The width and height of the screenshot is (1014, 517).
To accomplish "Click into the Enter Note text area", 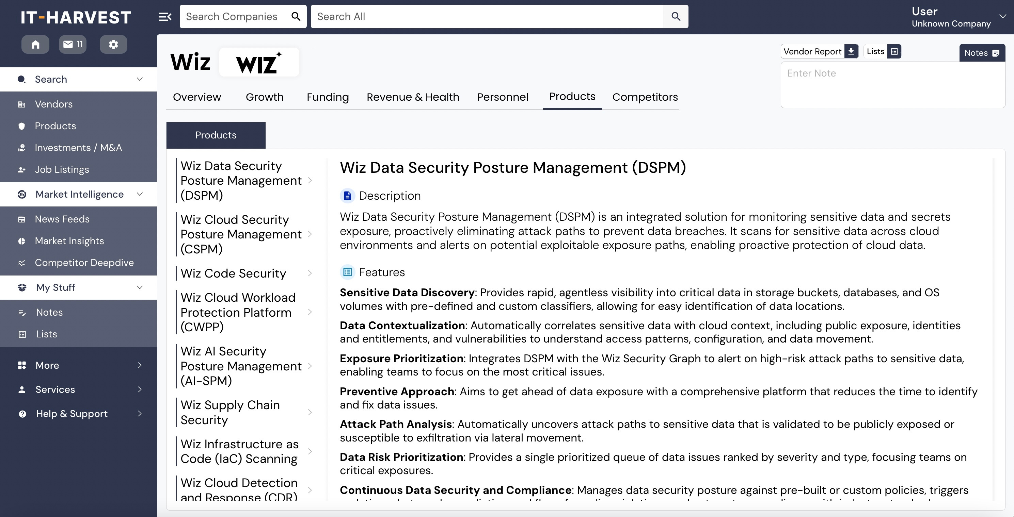I will 893,85.
